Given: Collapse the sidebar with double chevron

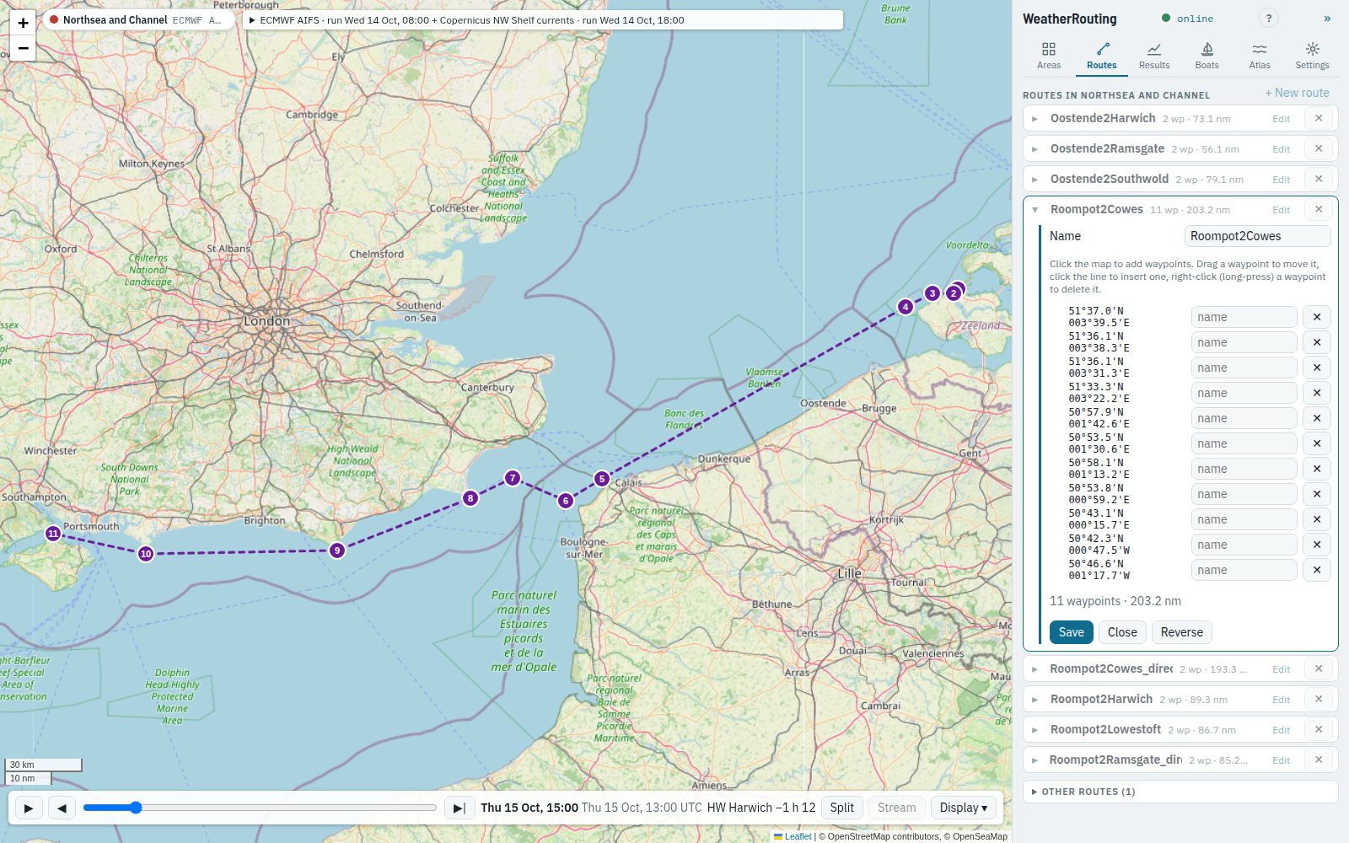Looking at the screenshot, I should click(1327, 18).
